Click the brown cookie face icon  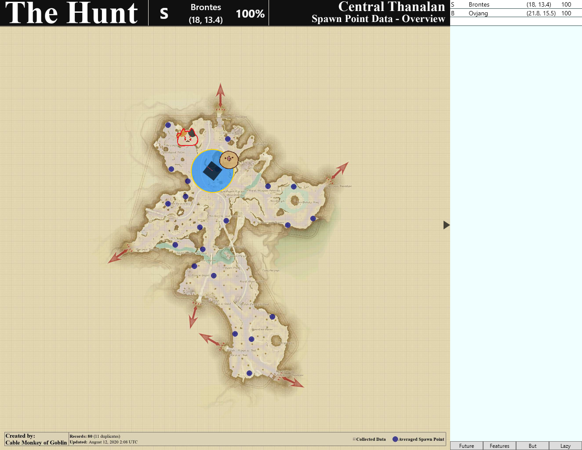(x=229, y=160)
